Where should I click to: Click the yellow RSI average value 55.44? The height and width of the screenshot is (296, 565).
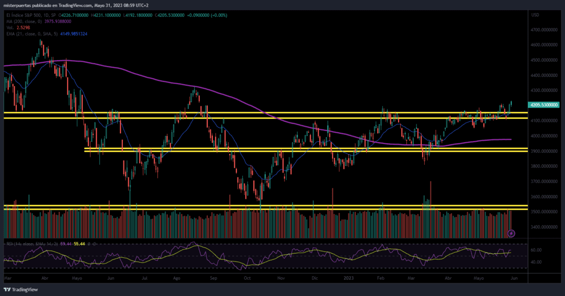coord(80,244)
